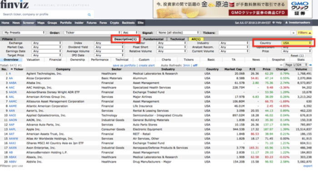The width and height of the screenshot is (318, 177).
Task: Open the Order Ticker dropdown
Action: point(92,33)
